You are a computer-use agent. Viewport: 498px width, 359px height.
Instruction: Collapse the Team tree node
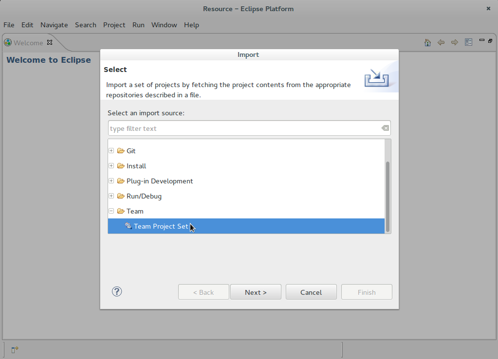coord(111,211)
